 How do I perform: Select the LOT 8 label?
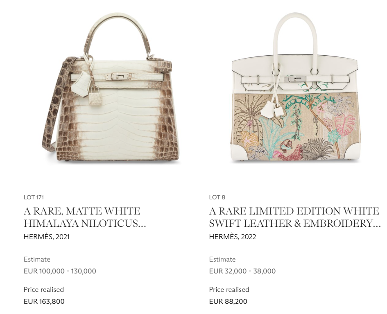point(217,197)
